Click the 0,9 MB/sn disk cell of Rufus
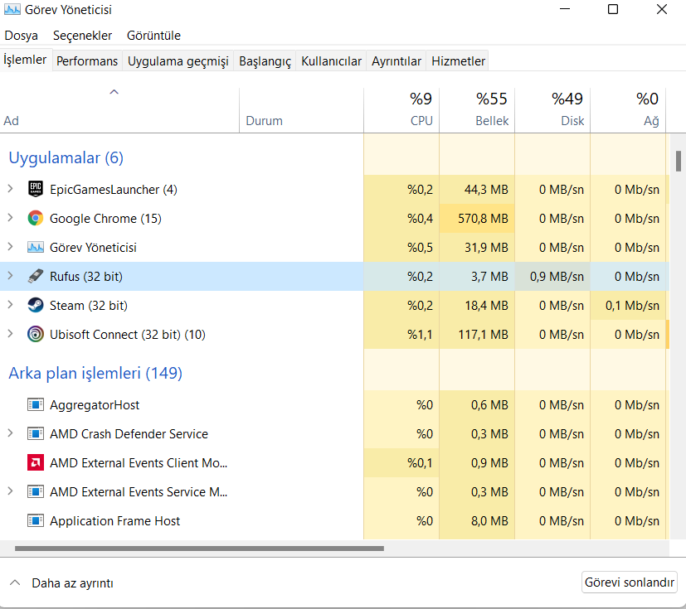The height and width of the screenshot is (609, 686). pos(552,277)
